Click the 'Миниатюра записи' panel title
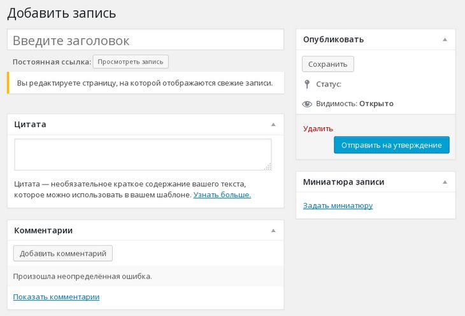 point(343,182)
